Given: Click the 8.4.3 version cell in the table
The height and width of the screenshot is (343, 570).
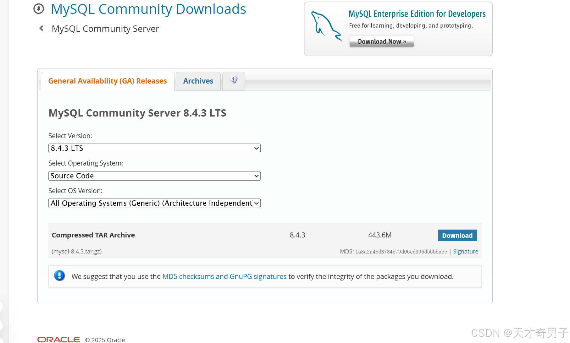Looking at the screenshot, I should click(x=297, y=235).
